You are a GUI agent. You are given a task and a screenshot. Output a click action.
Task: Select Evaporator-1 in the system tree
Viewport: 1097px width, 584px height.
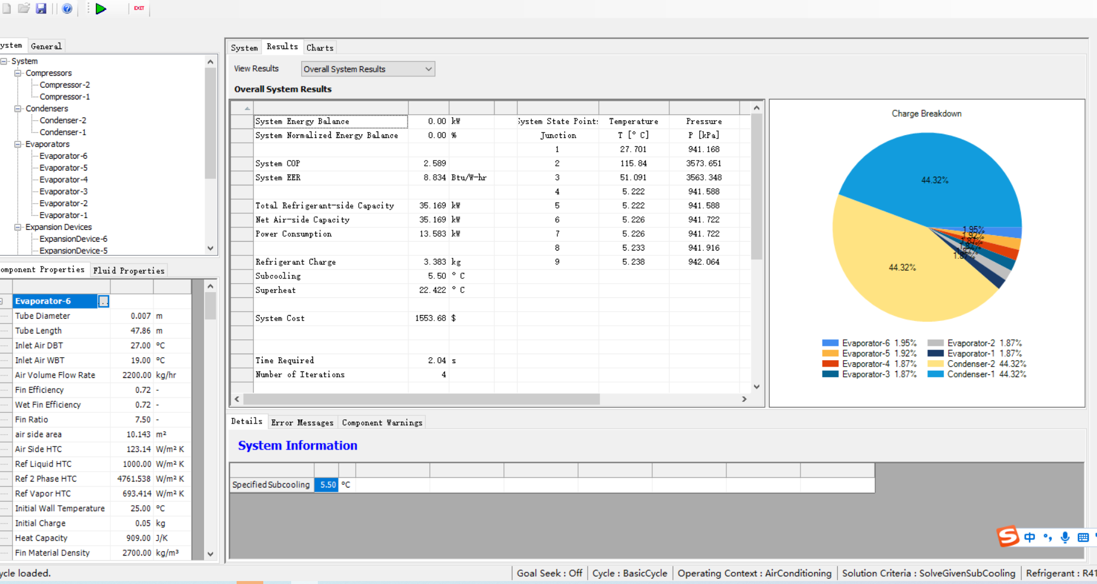click(x=63, y=215)
